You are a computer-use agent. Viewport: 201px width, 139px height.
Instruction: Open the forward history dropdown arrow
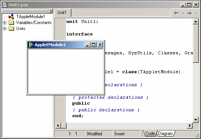pyautogui.click(x=196, y=13)
